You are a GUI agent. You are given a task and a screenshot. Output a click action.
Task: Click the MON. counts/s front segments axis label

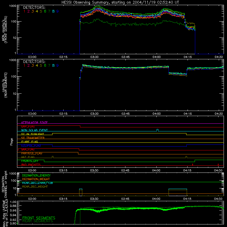point(5,30)
